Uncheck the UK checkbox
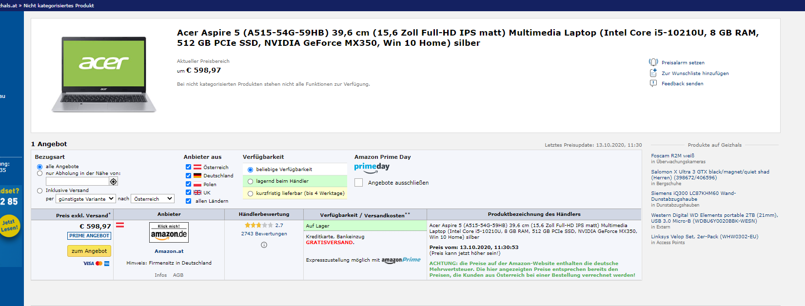805x306 pixels. (189, 192)
